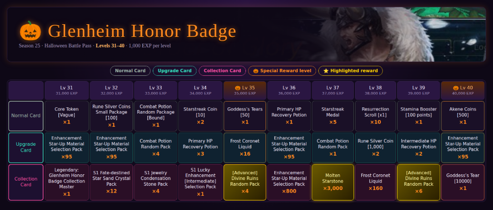Toggle the Collection Card legend pill
Viewport: 493px width, 210px height.
(222, 71)
